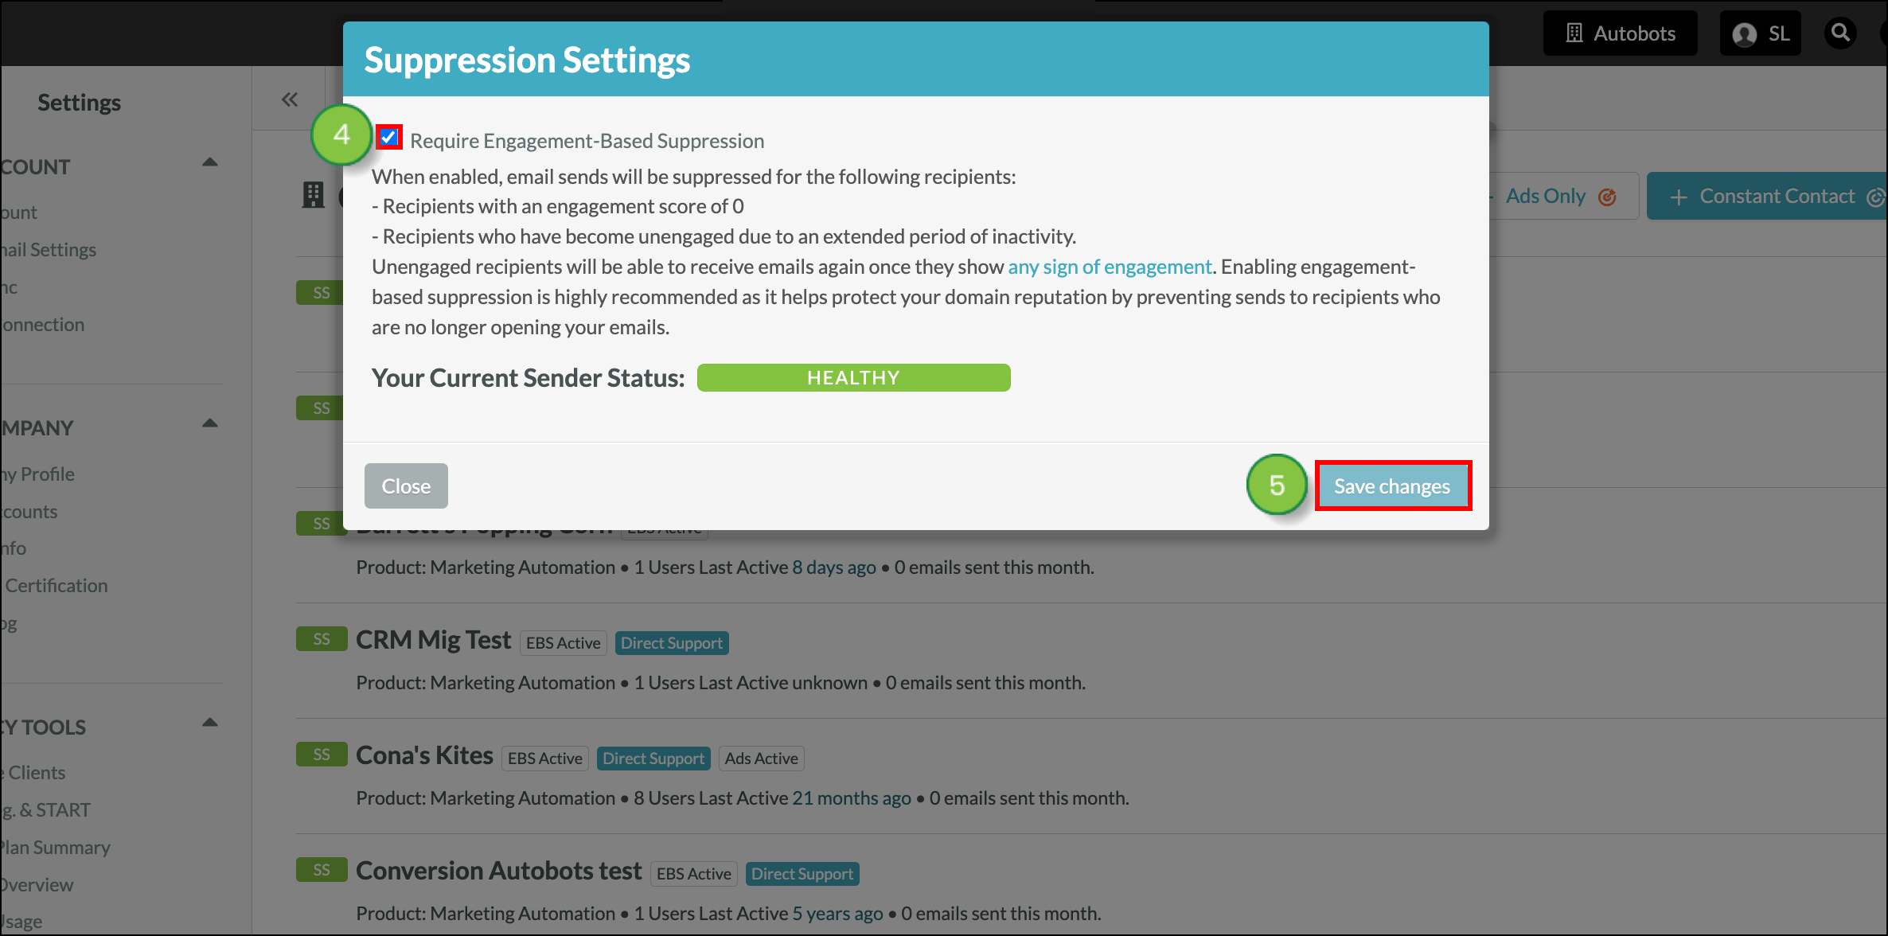The width and height of the screenshot is (1888, 936).
Task: Uncheck Require Engagement-Based Suppression checkbox
Action: click(x=388, y=137)
